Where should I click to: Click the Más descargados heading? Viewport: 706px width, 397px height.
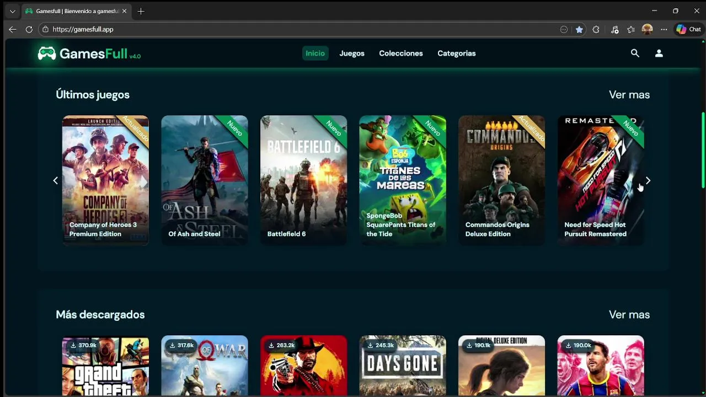(100, 315)
